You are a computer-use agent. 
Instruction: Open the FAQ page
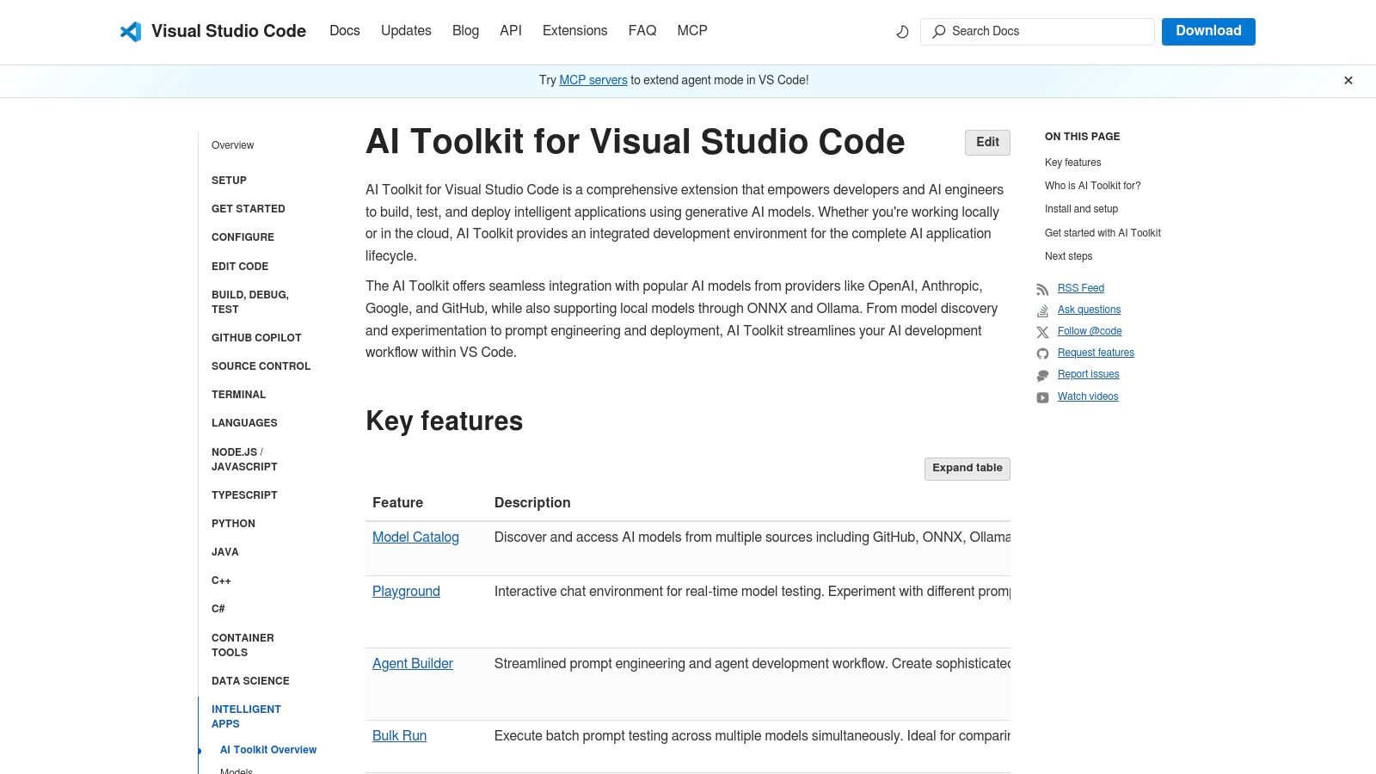[x=642, y=31]
